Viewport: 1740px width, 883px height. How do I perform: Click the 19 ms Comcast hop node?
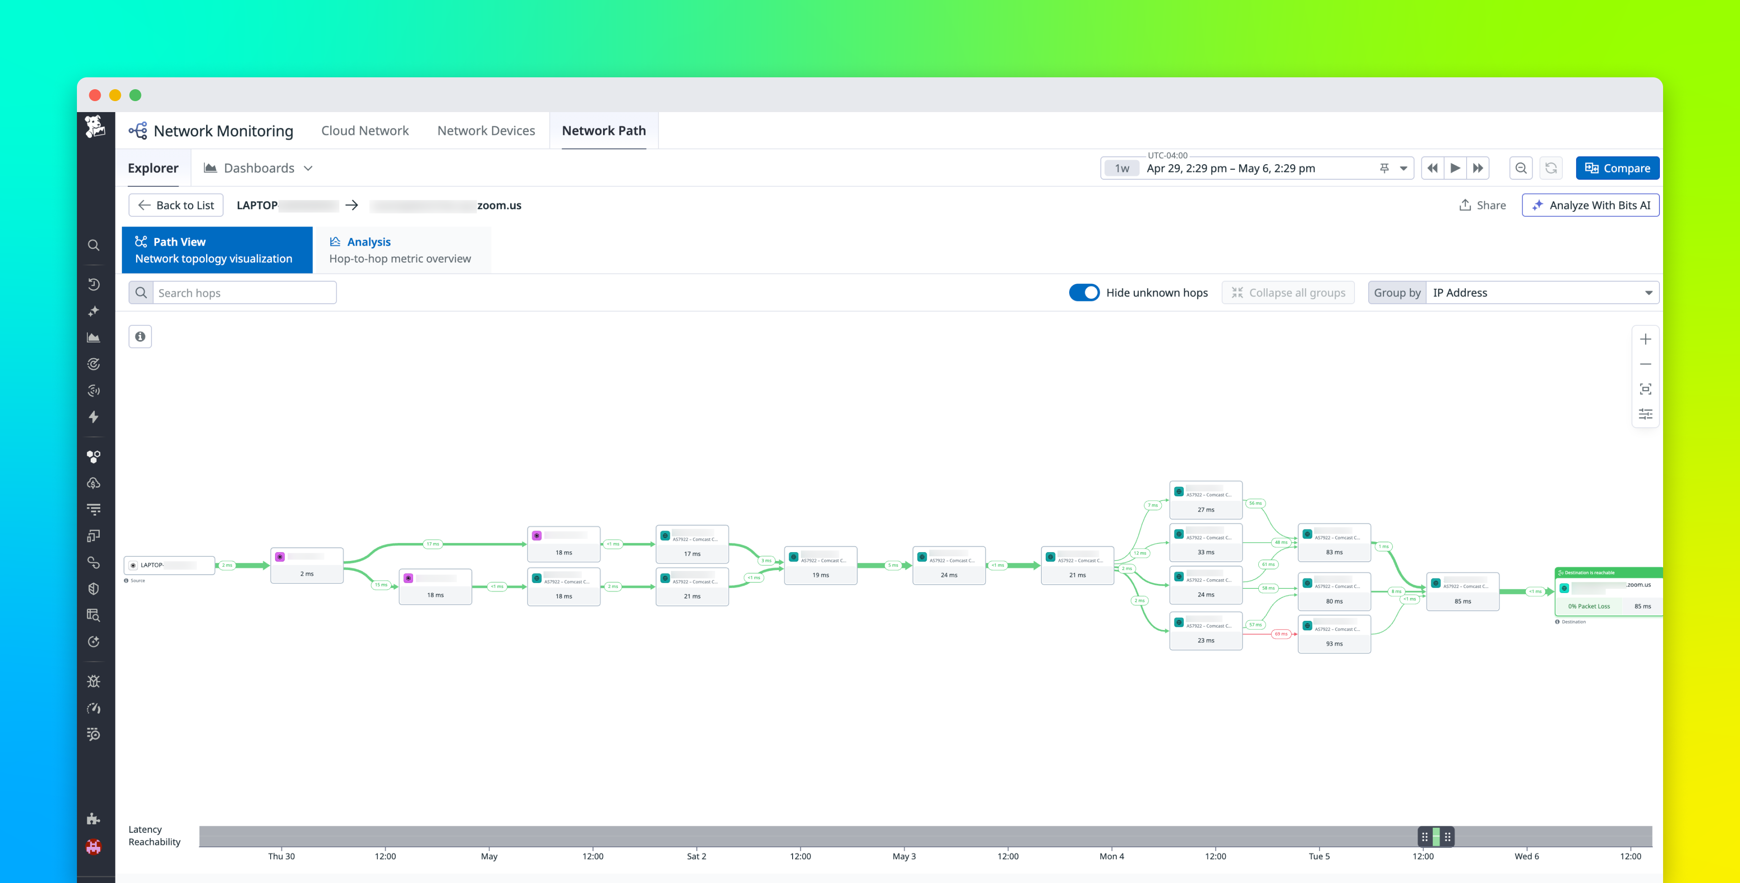point(820,565)
